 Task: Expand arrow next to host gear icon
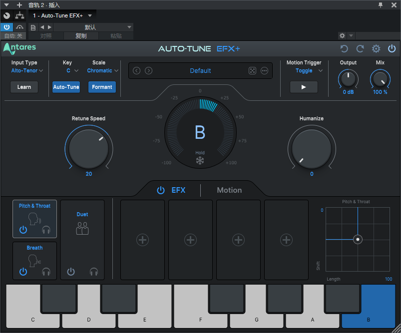pyautogui.click(x=351, y=35)
